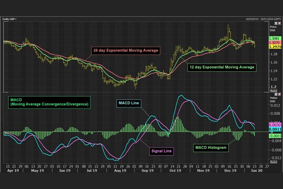Click the 1.22 price axis label

click(274, 79)
